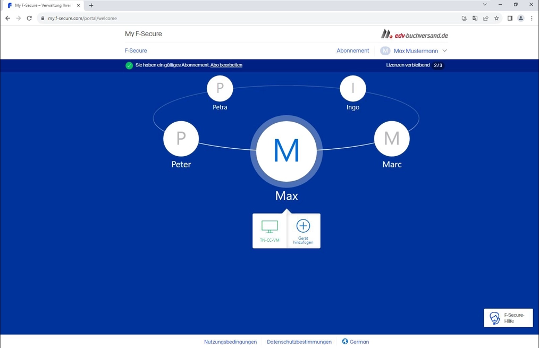Open the F-Secure-Hilfe support widget

point(508,318)
